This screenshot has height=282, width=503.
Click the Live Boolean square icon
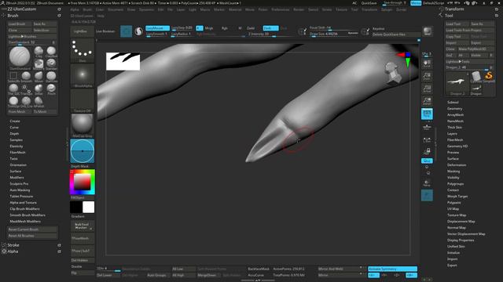(x=126, y=31)
